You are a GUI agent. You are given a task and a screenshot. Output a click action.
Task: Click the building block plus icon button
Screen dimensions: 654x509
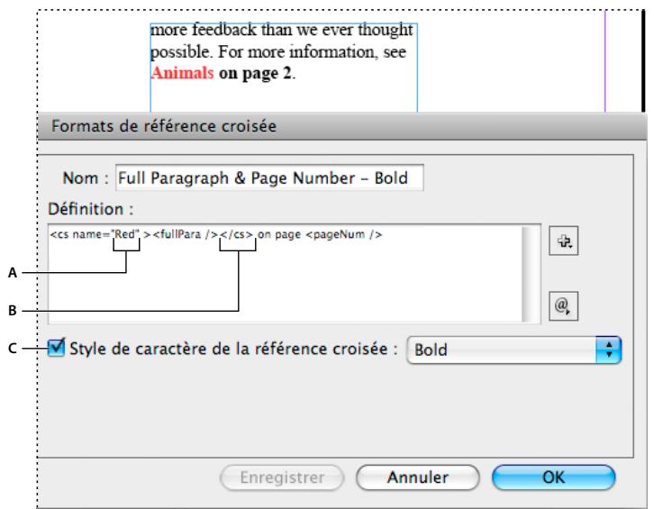coord(564,241)
